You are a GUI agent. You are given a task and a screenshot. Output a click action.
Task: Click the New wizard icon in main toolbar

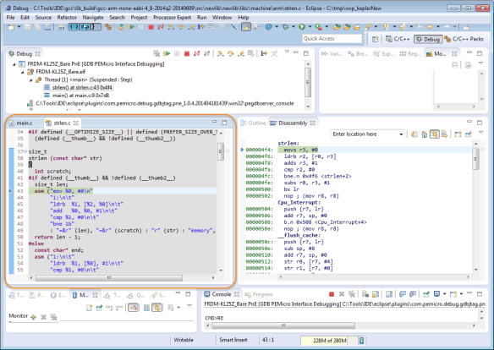tap(11, 27)
